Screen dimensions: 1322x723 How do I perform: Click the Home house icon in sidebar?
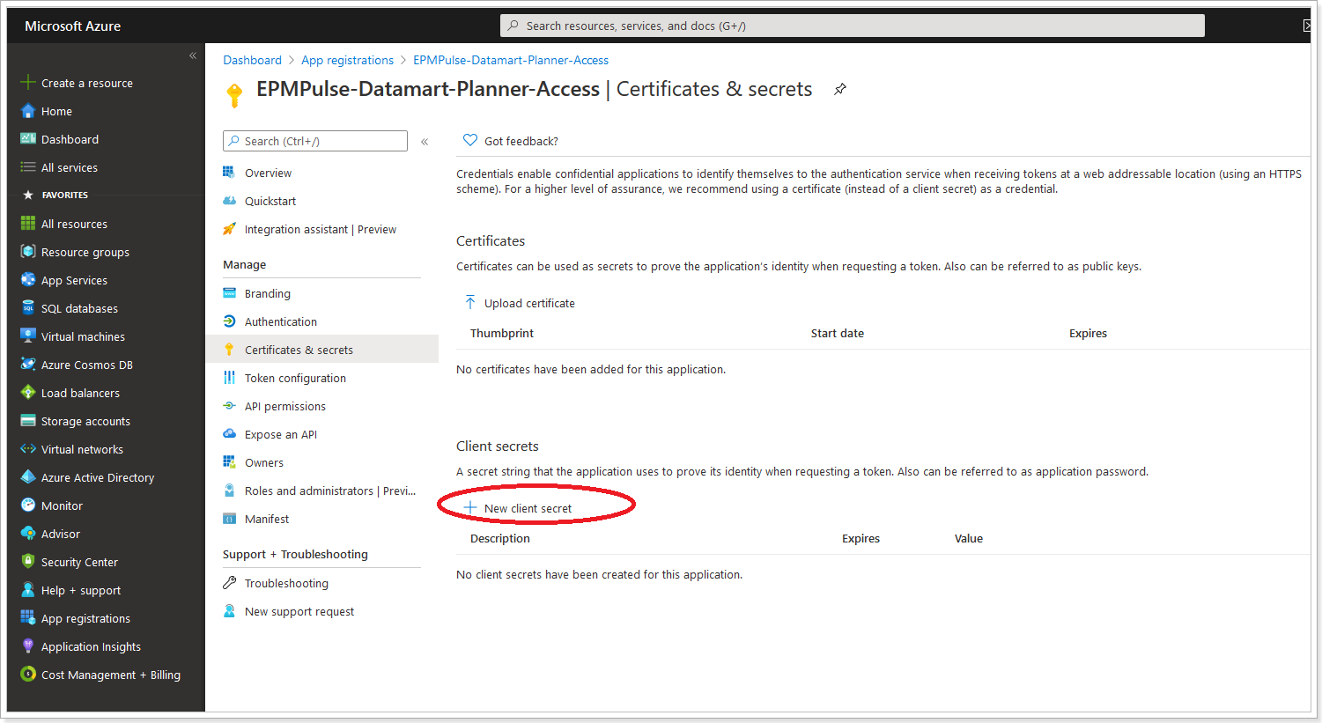pyautogui.click(x=27, y=111)
